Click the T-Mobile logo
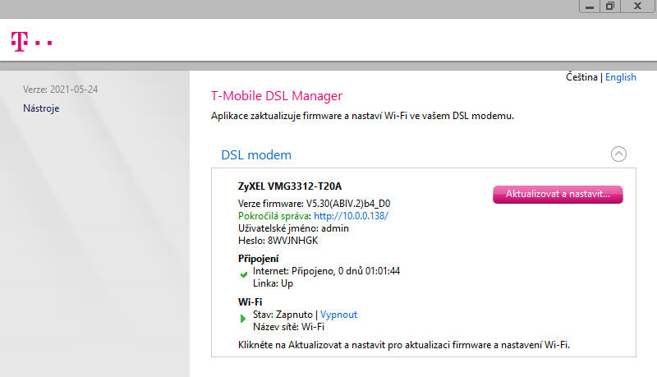657x377 pixels. click(x=31, y=42)
